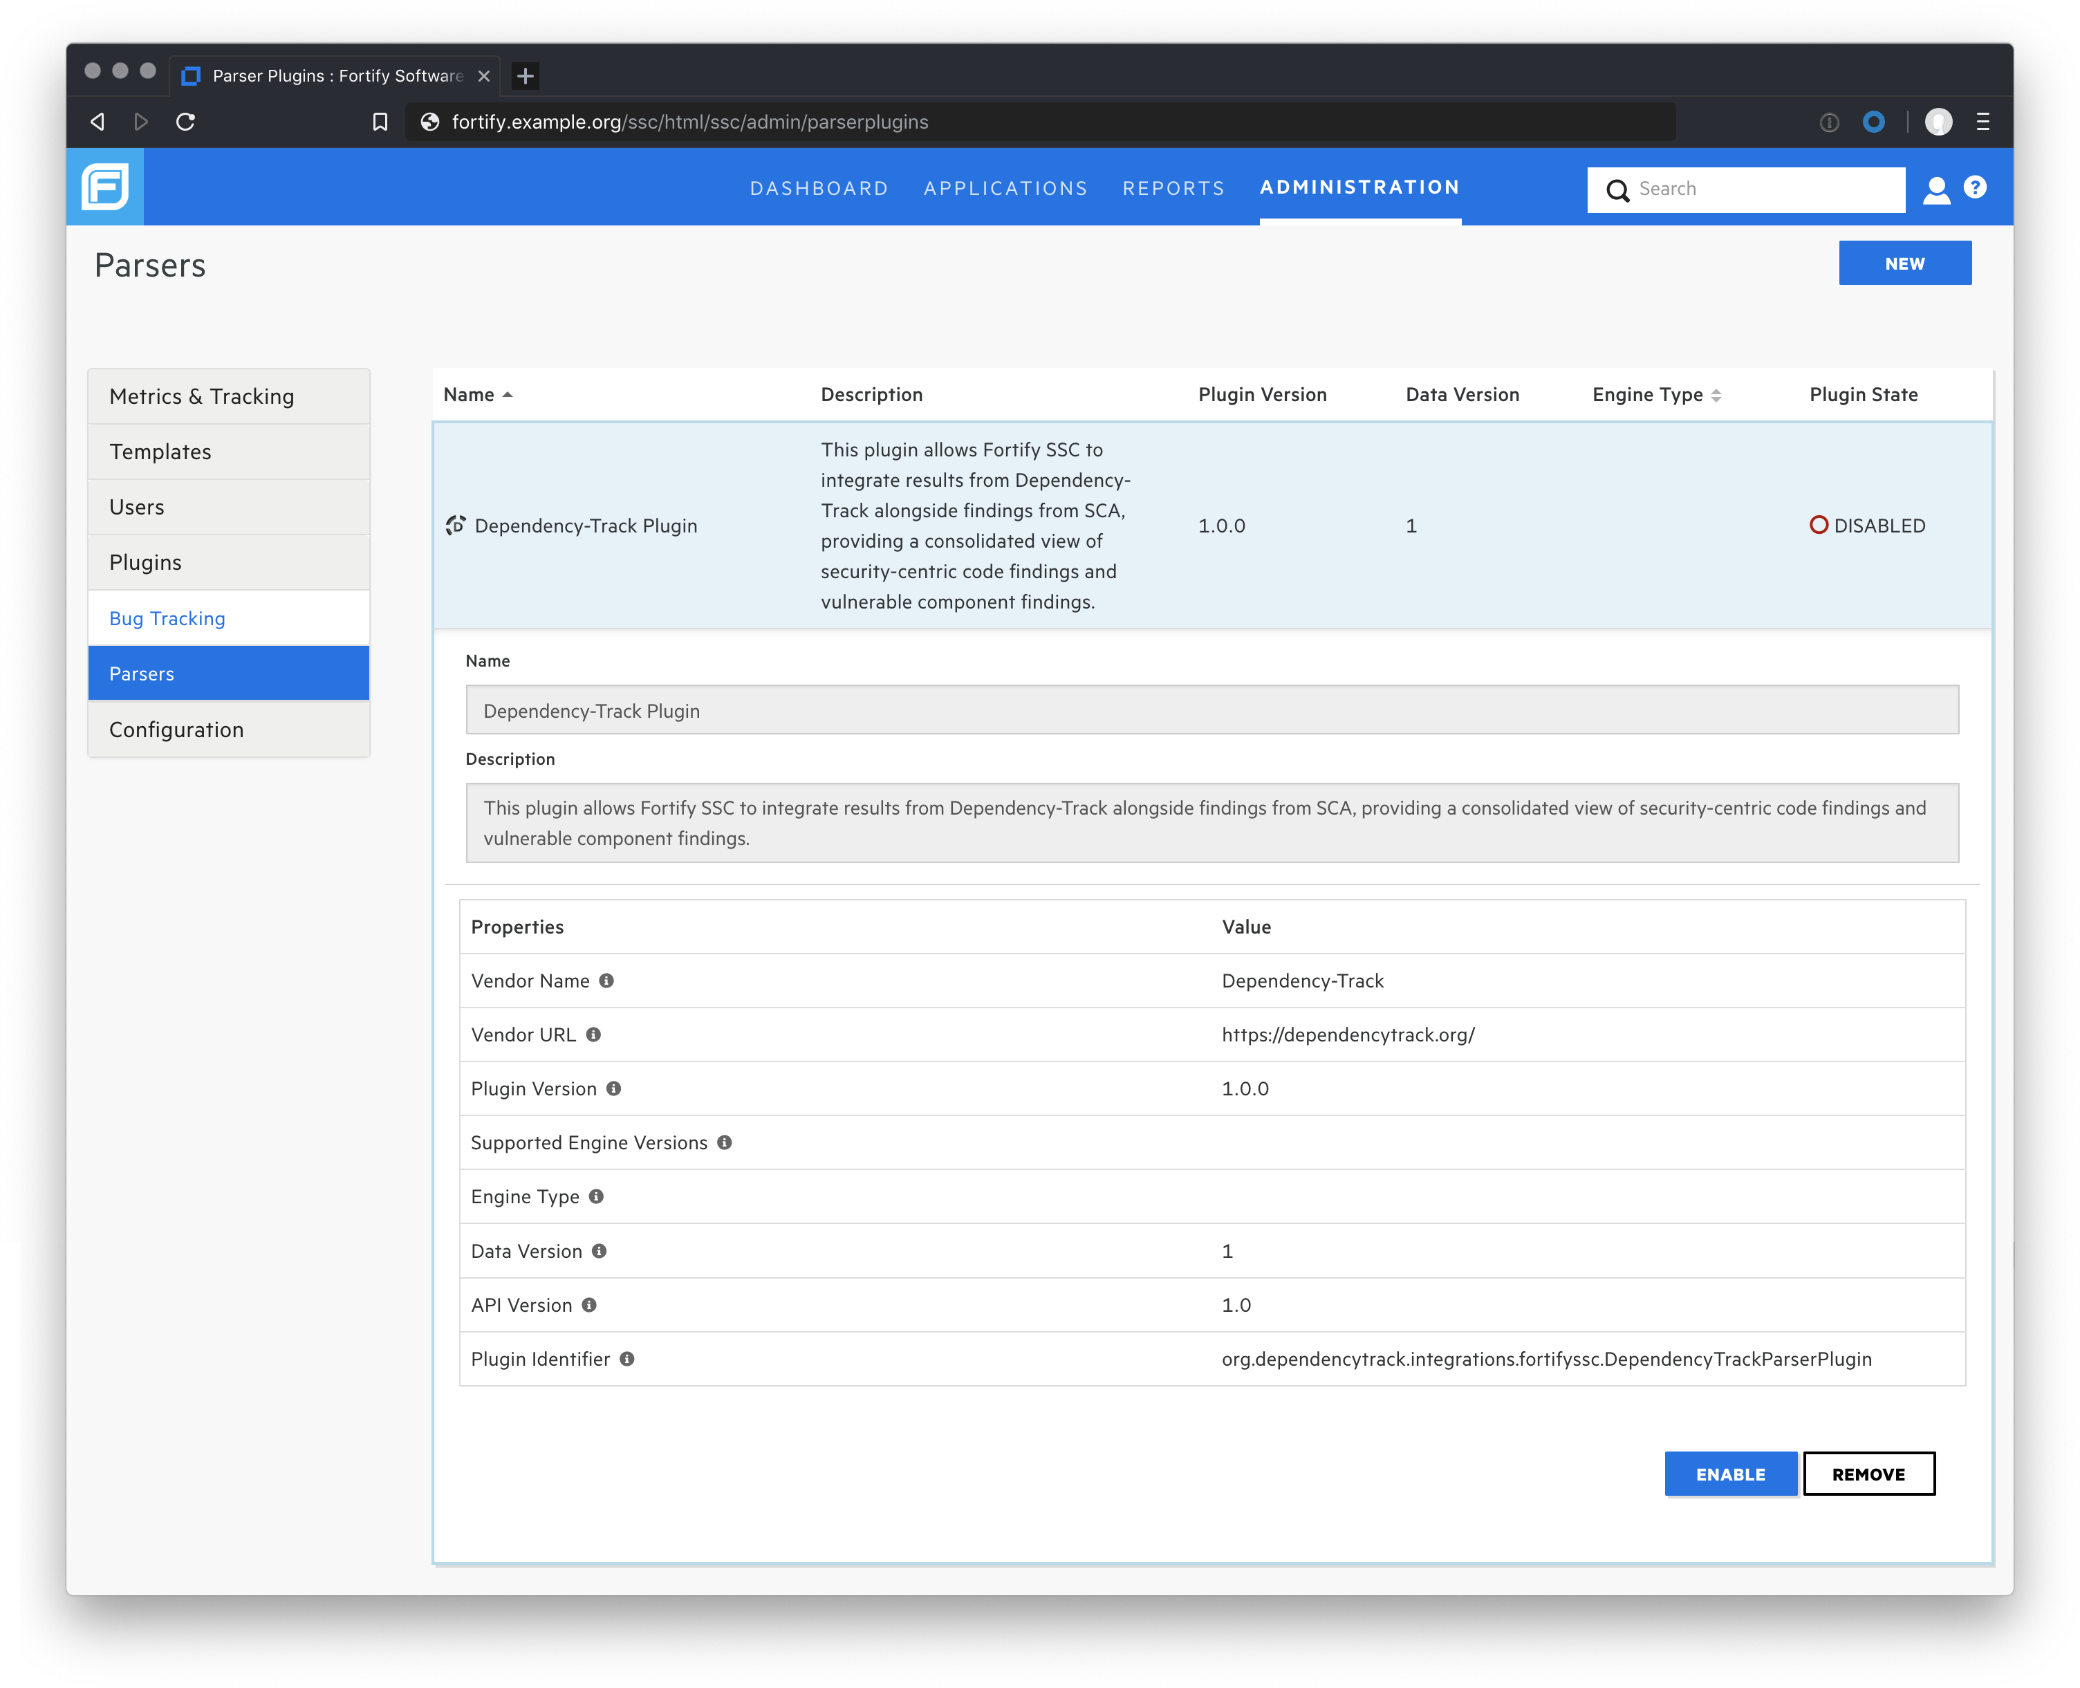This screenshot has height=1688, width=2080.
Task: Click the ENABLE button
Action: 1730,1474
